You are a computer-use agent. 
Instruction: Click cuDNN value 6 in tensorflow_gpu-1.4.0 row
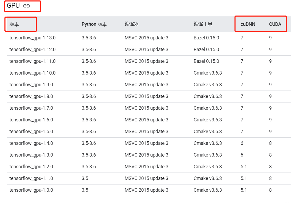tap(242, 143)
